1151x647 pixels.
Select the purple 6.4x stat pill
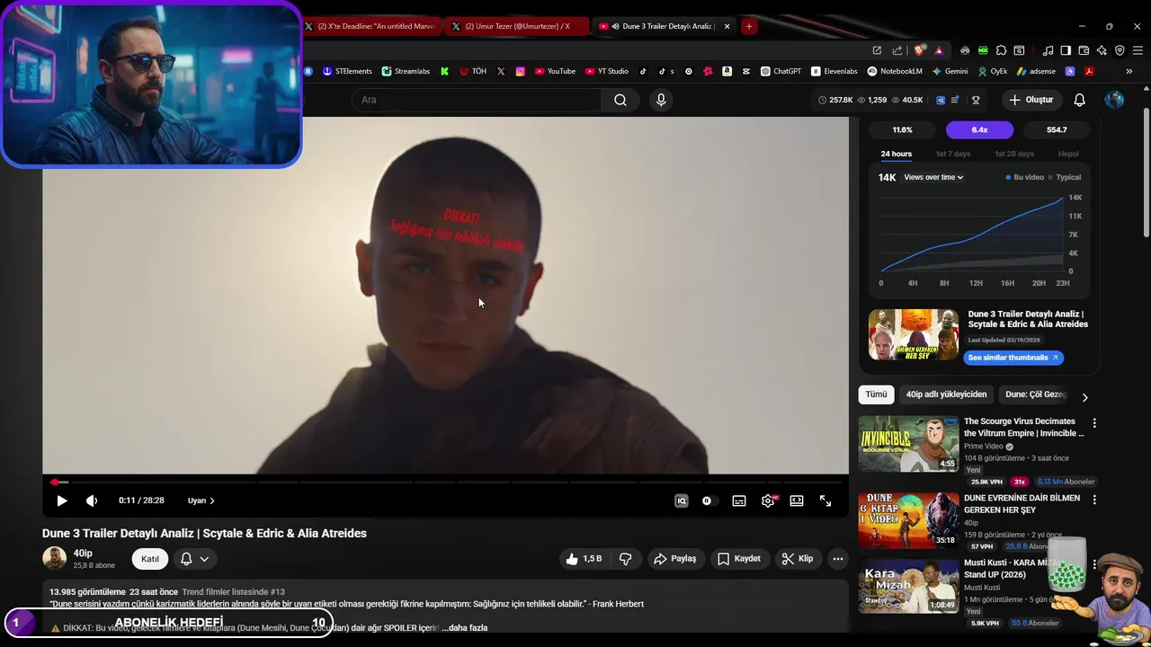pos(979,130)
